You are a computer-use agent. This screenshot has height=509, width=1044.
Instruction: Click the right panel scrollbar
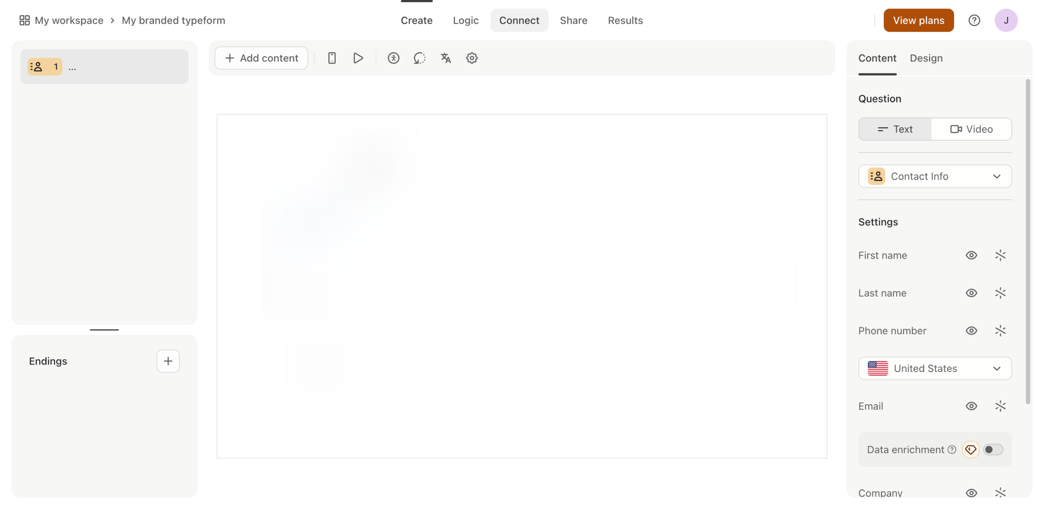click(x=1027, y=241)
